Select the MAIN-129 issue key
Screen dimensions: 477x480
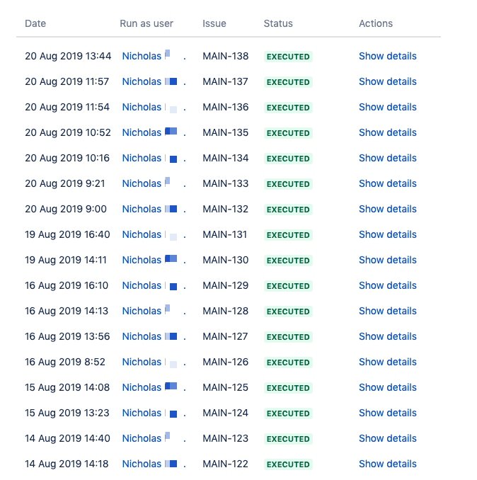click(226, 285)
